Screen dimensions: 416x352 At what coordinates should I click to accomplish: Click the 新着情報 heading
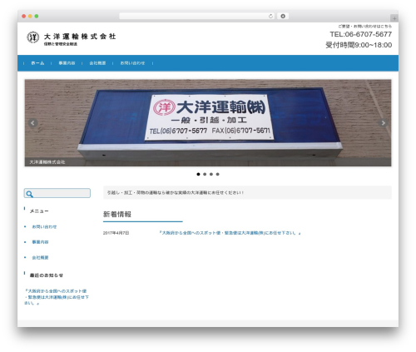[117, 214]
